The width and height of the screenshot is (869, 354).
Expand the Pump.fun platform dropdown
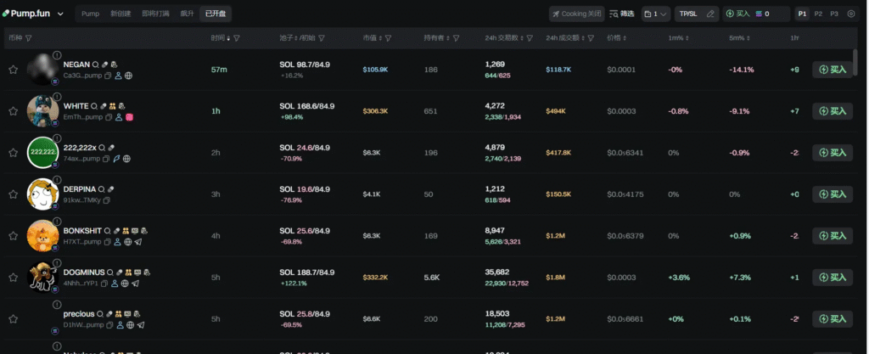[60, 14]
